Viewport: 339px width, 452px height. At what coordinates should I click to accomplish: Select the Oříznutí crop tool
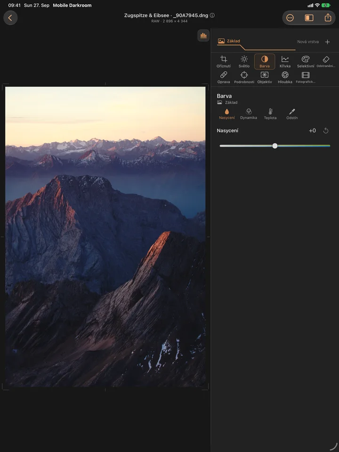pyautogui.click(x=223, y=62)
